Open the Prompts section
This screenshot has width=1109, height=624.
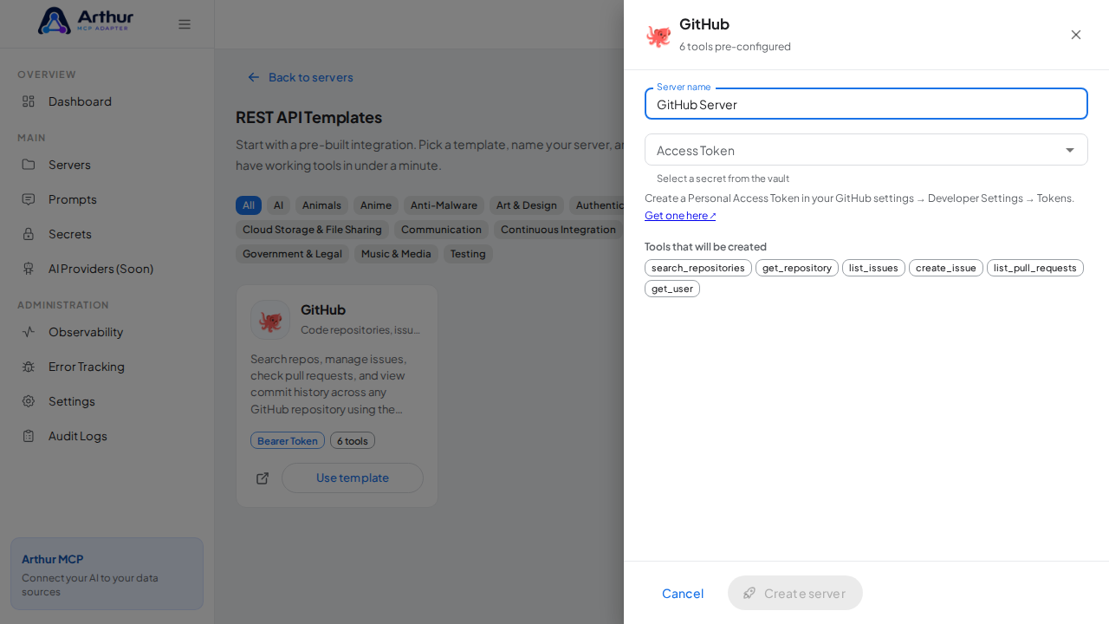coord(107,199)
